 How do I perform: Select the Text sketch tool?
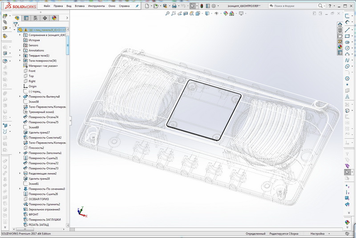point(347,97)
